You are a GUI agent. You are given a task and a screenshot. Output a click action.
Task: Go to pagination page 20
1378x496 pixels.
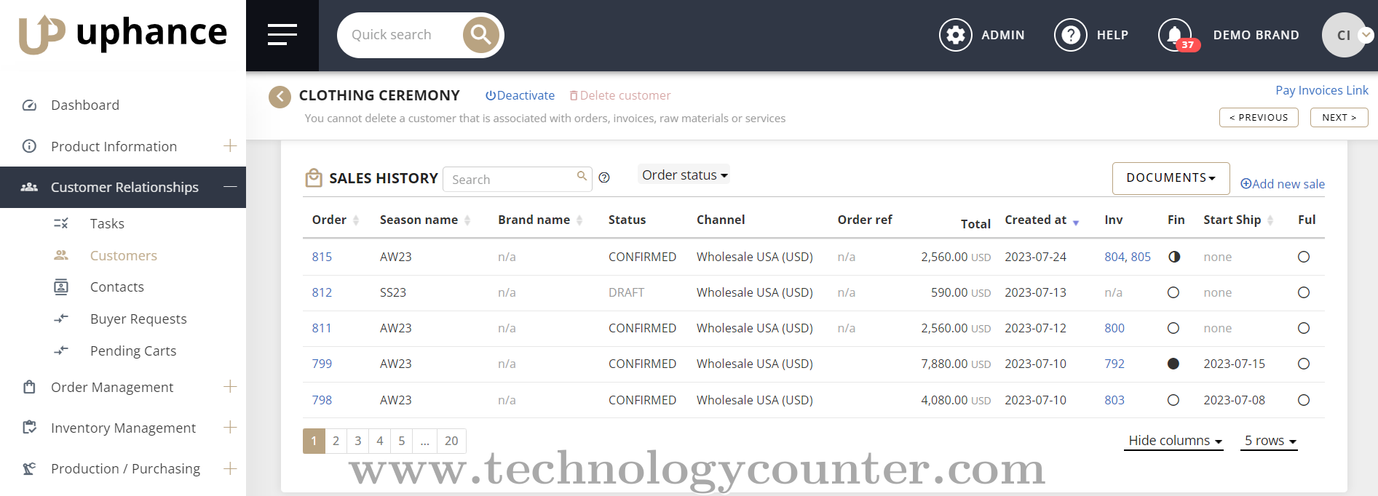click(451, 441)
